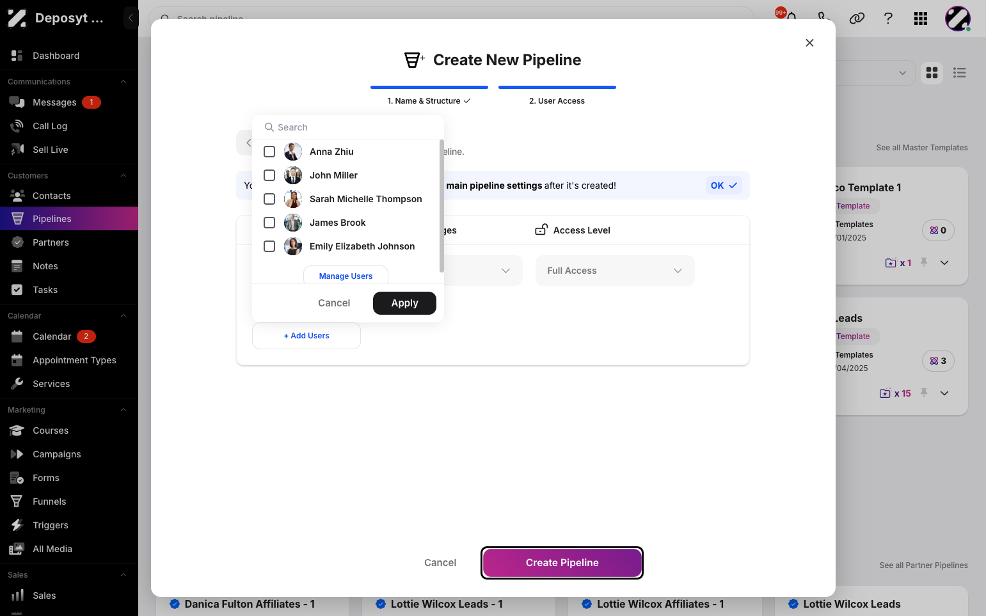This screenshot has height=616, width=986.
Task: Click the apps grid icon in header
Action: coord(921,19)
